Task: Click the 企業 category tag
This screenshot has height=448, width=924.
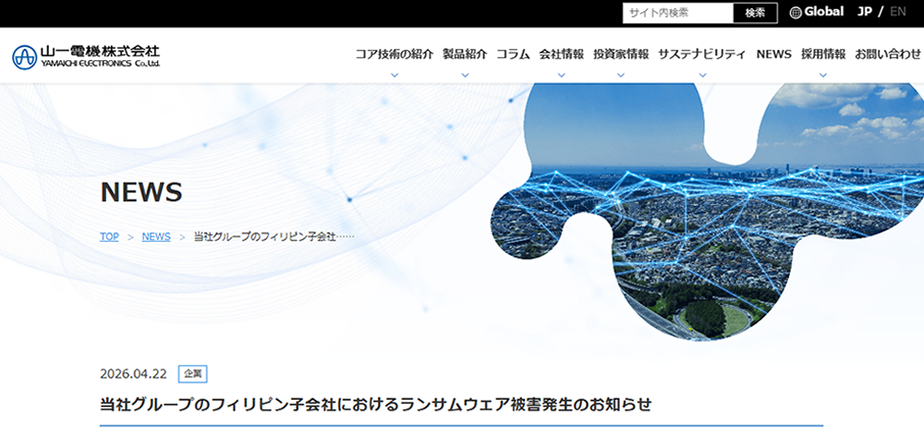Action: click(x=192, y=374)
